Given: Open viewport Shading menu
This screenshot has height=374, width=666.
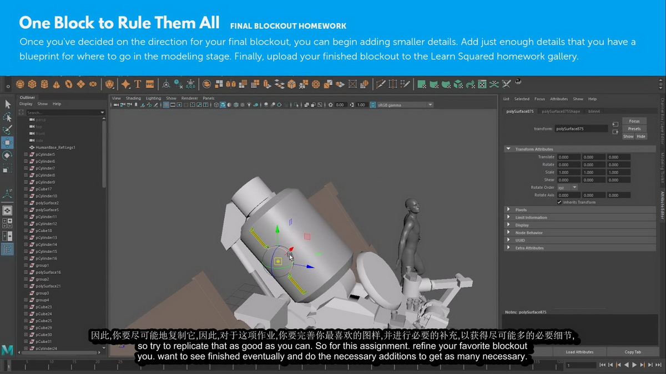Looking at the screenshot, I should [x=133, y=98].
